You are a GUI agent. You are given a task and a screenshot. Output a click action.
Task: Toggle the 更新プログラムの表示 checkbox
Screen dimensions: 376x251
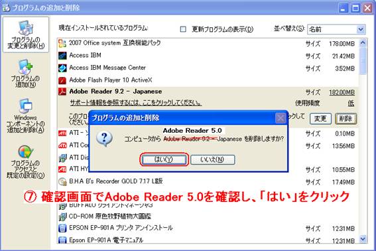click(x=183, y=29)
